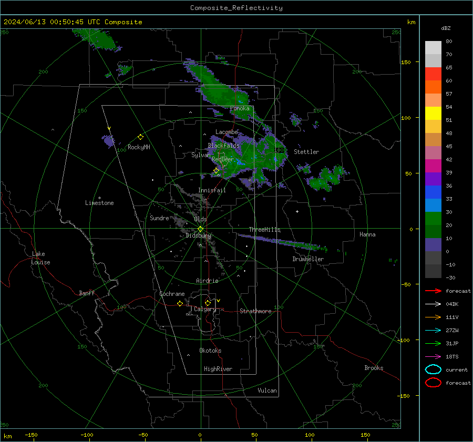Screen dimensions: 473x442
Task: Select the green 20 dBZ color swatch
Action: pyautogui.click(x=433, y=219)
